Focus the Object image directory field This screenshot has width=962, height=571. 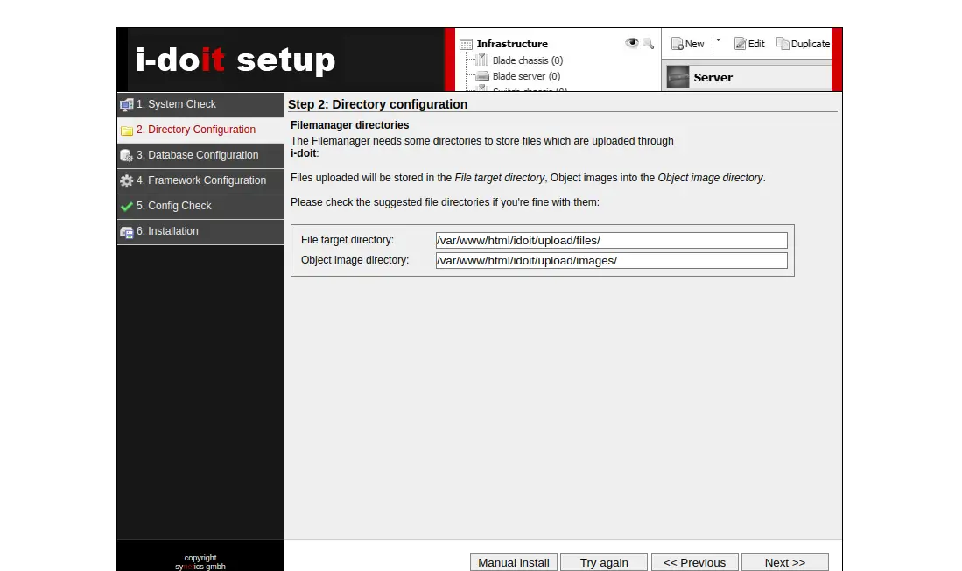611,260
